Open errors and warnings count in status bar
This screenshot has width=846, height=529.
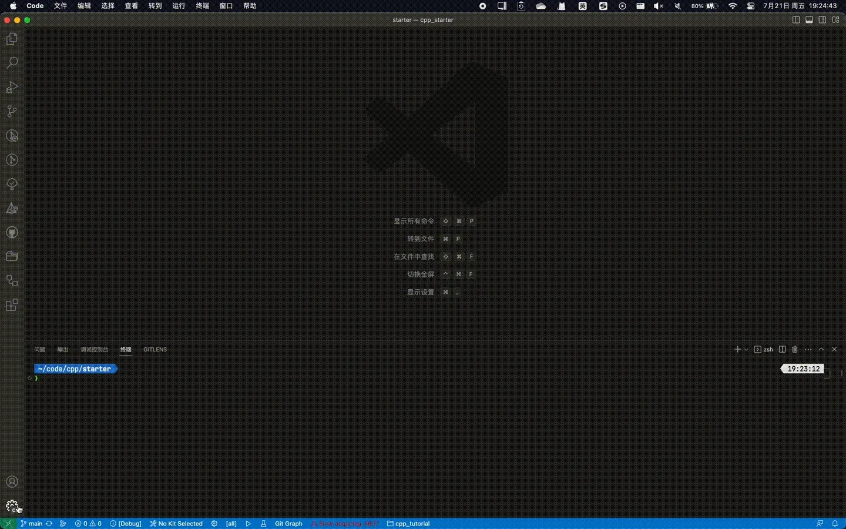click(x=88, y=524)
